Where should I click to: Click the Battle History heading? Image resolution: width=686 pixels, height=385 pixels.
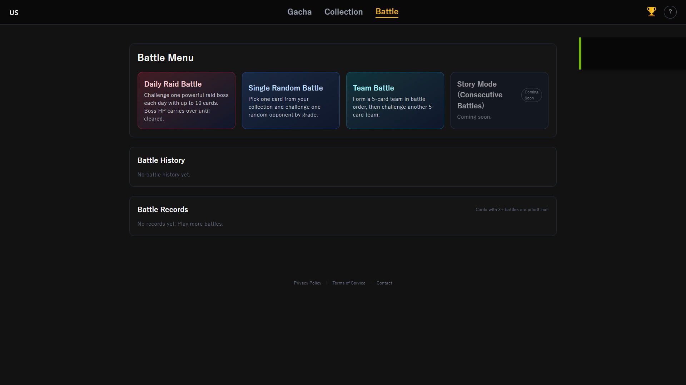[x=161, y=160]
